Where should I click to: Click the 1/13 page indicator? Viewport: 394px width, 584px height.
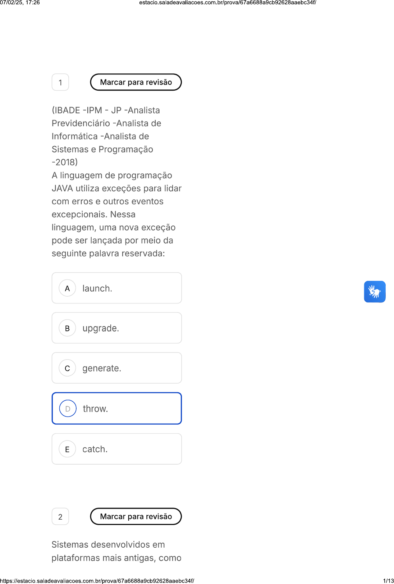pyautogui.click(x=388, y=581)
